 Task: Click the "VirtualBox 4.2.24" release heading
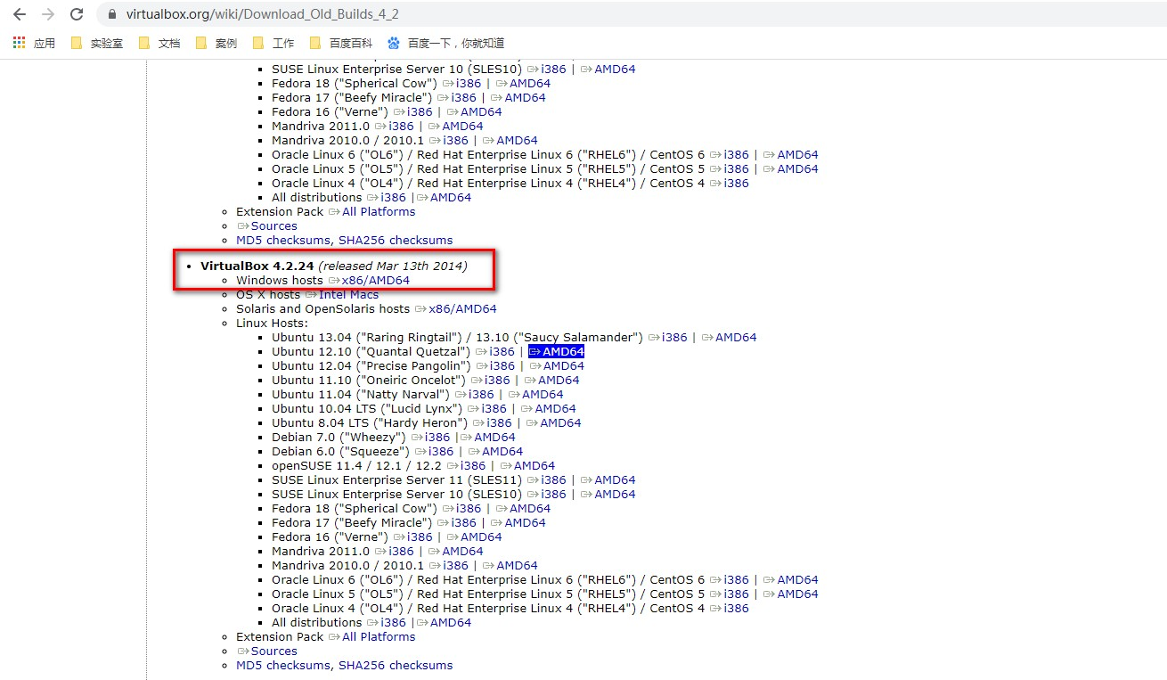pyautogui.click(x=257, y=266)
